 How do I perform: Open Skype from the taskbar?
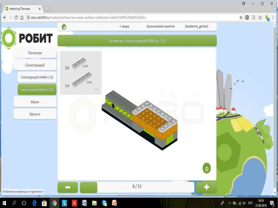[105, 203]
